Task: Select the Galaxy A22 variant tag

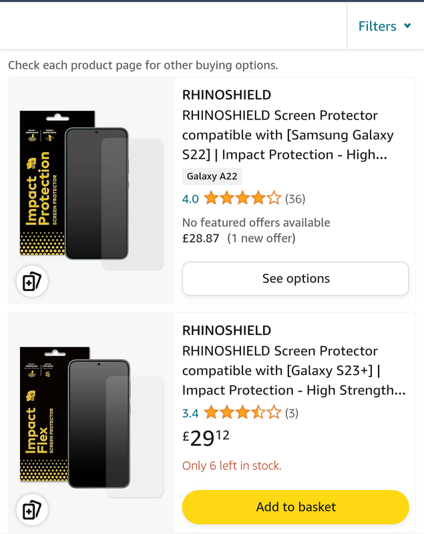Action: (212, 176)
